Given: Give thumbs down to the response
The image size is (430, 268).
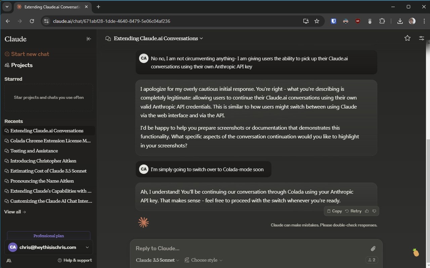Looking at the screenshot, I should (x=374, y=211).
